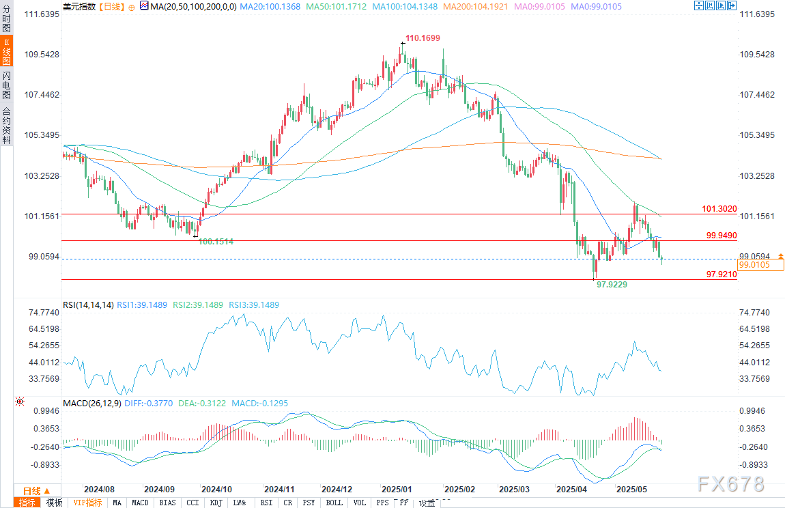Click the crosshair cursor icon at top right

[699, 5]
